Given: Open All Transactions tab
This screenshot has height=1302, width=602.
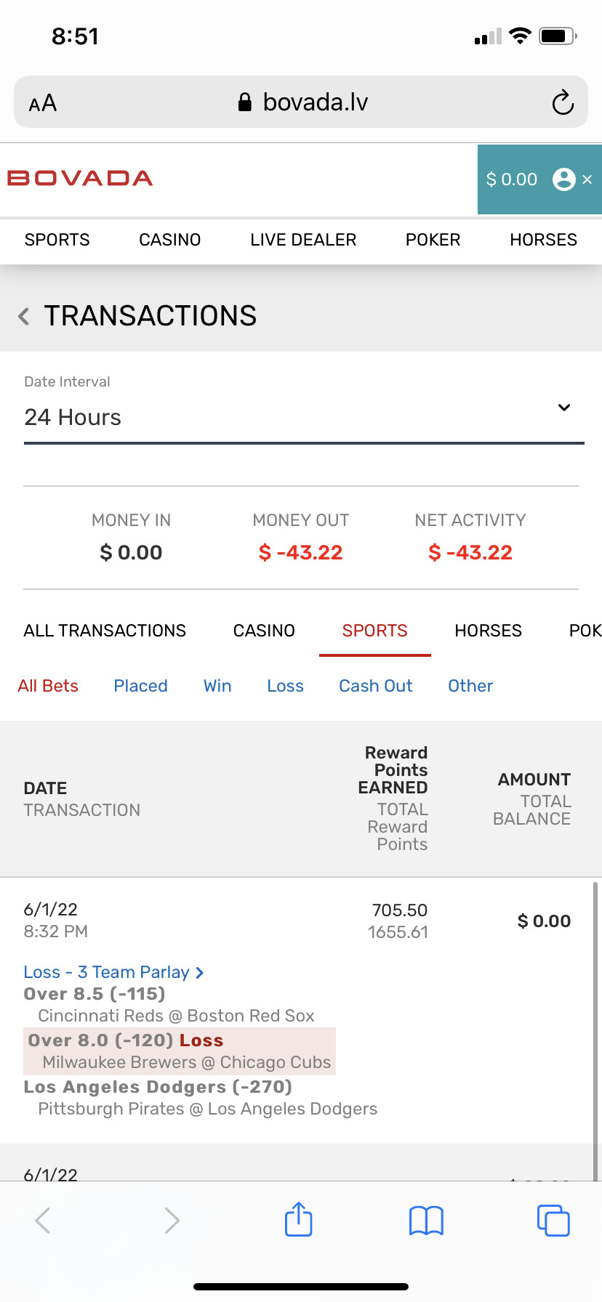Looking at the screenshot, I should click(x=105, y=631).
